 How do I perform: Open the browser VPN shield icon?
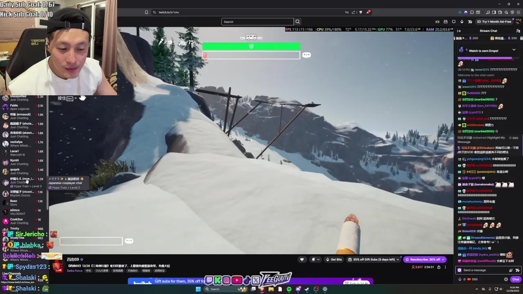pyautogui.click(x=512, y=12)
